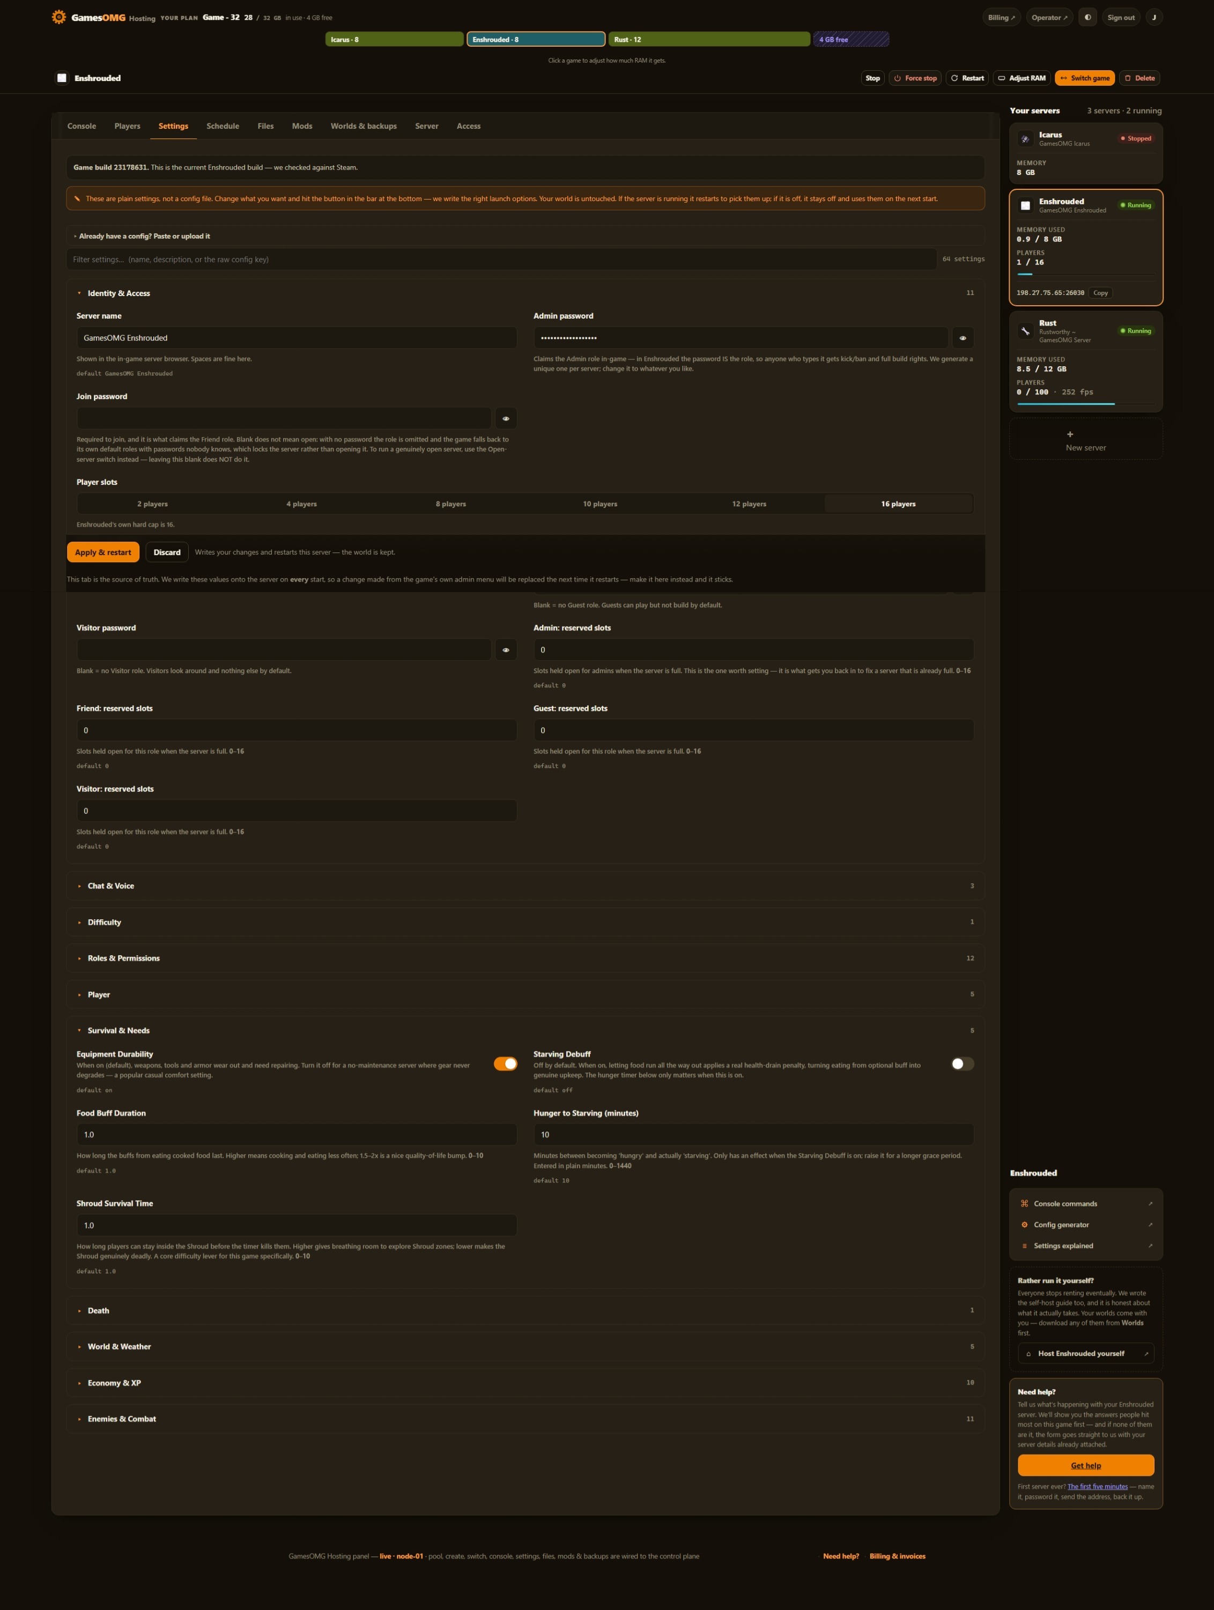Open the Access tab
This screenshot has width=1214, height=1610.
469,126
